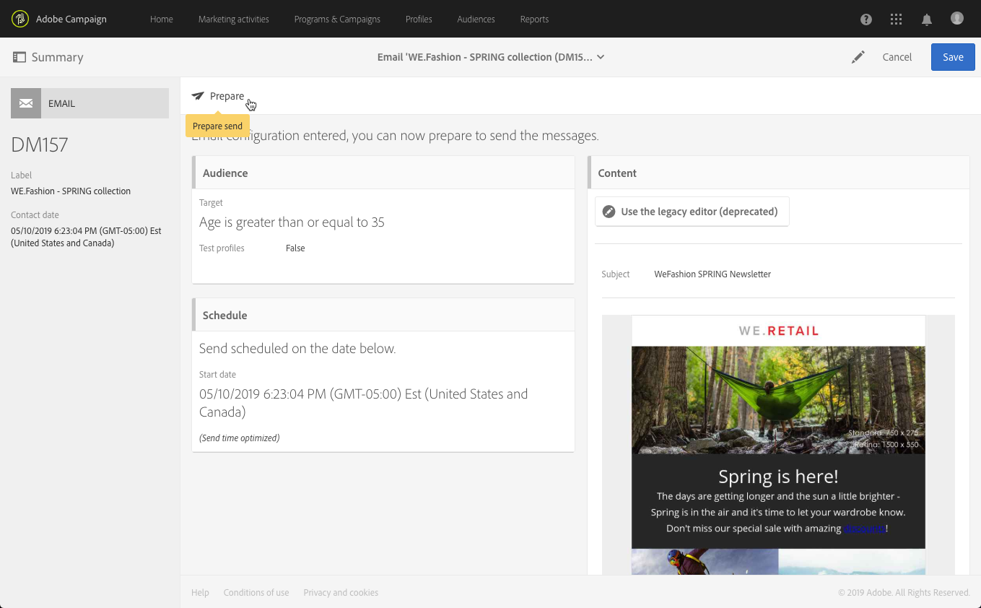Click the Adobe Campaign product name
Image resolution: width=981 pixels, height=608 pixels.
(71, 19)
